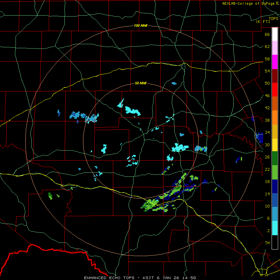Click the legend value 6
The height and width of the screenshot is (280, 280).
pyautogui.click(x=268, y=218)
